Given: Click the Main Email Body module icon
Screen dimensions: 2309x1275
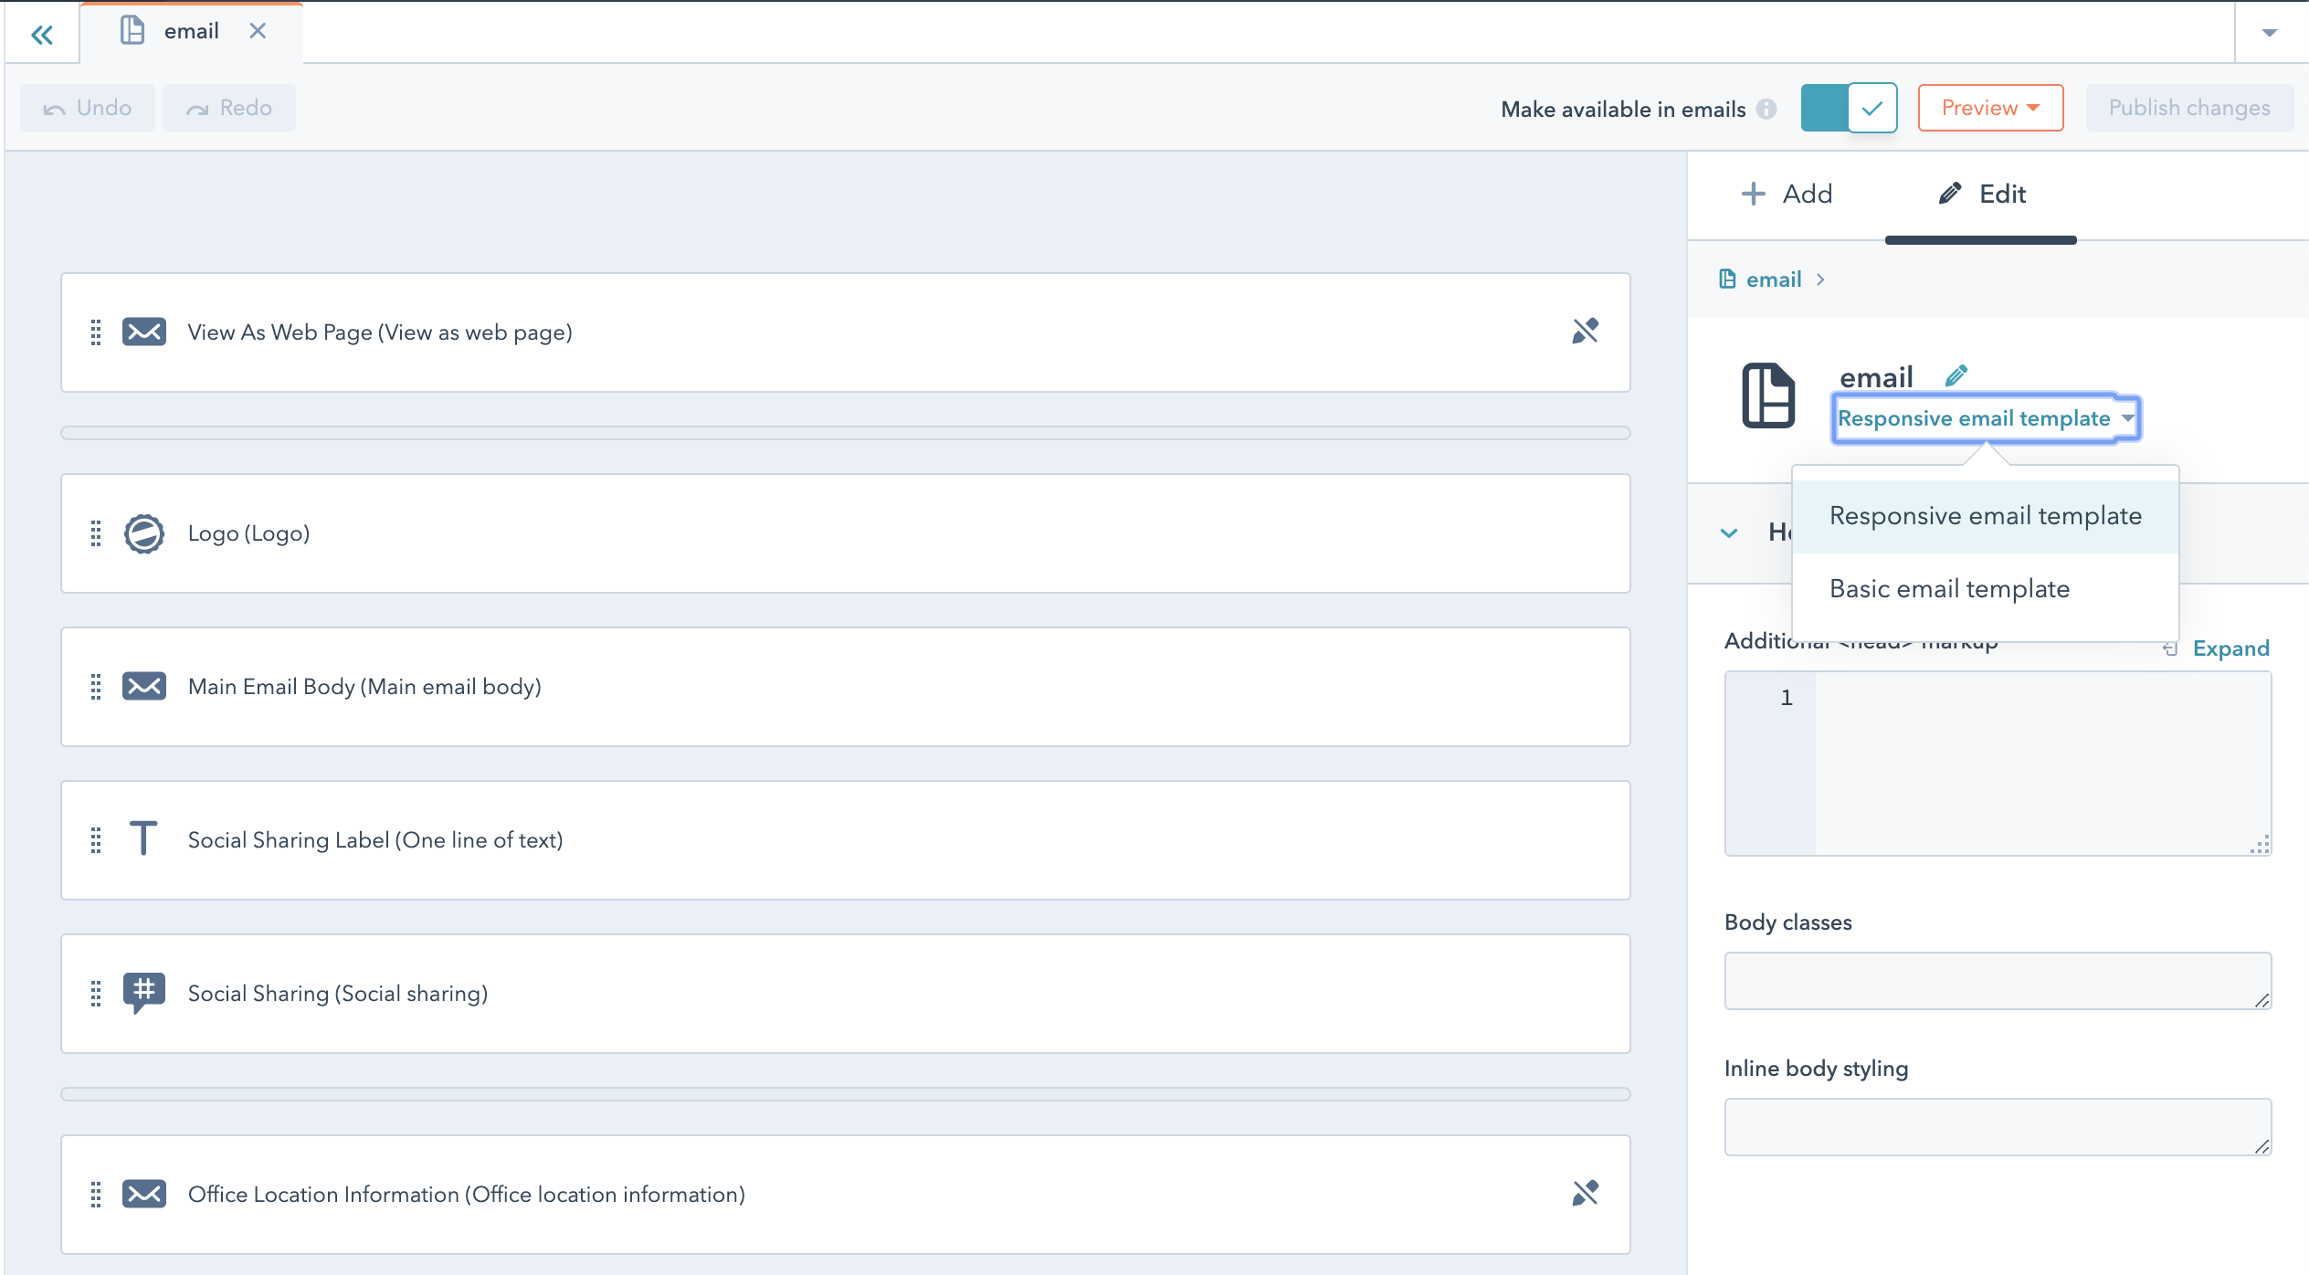Looking at the screenshot, I should click(x=144, y=686).
